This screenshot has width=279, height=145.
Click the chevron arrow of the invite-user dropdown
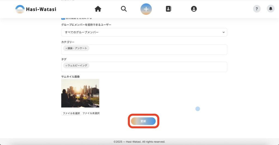[x=223, y=32]
